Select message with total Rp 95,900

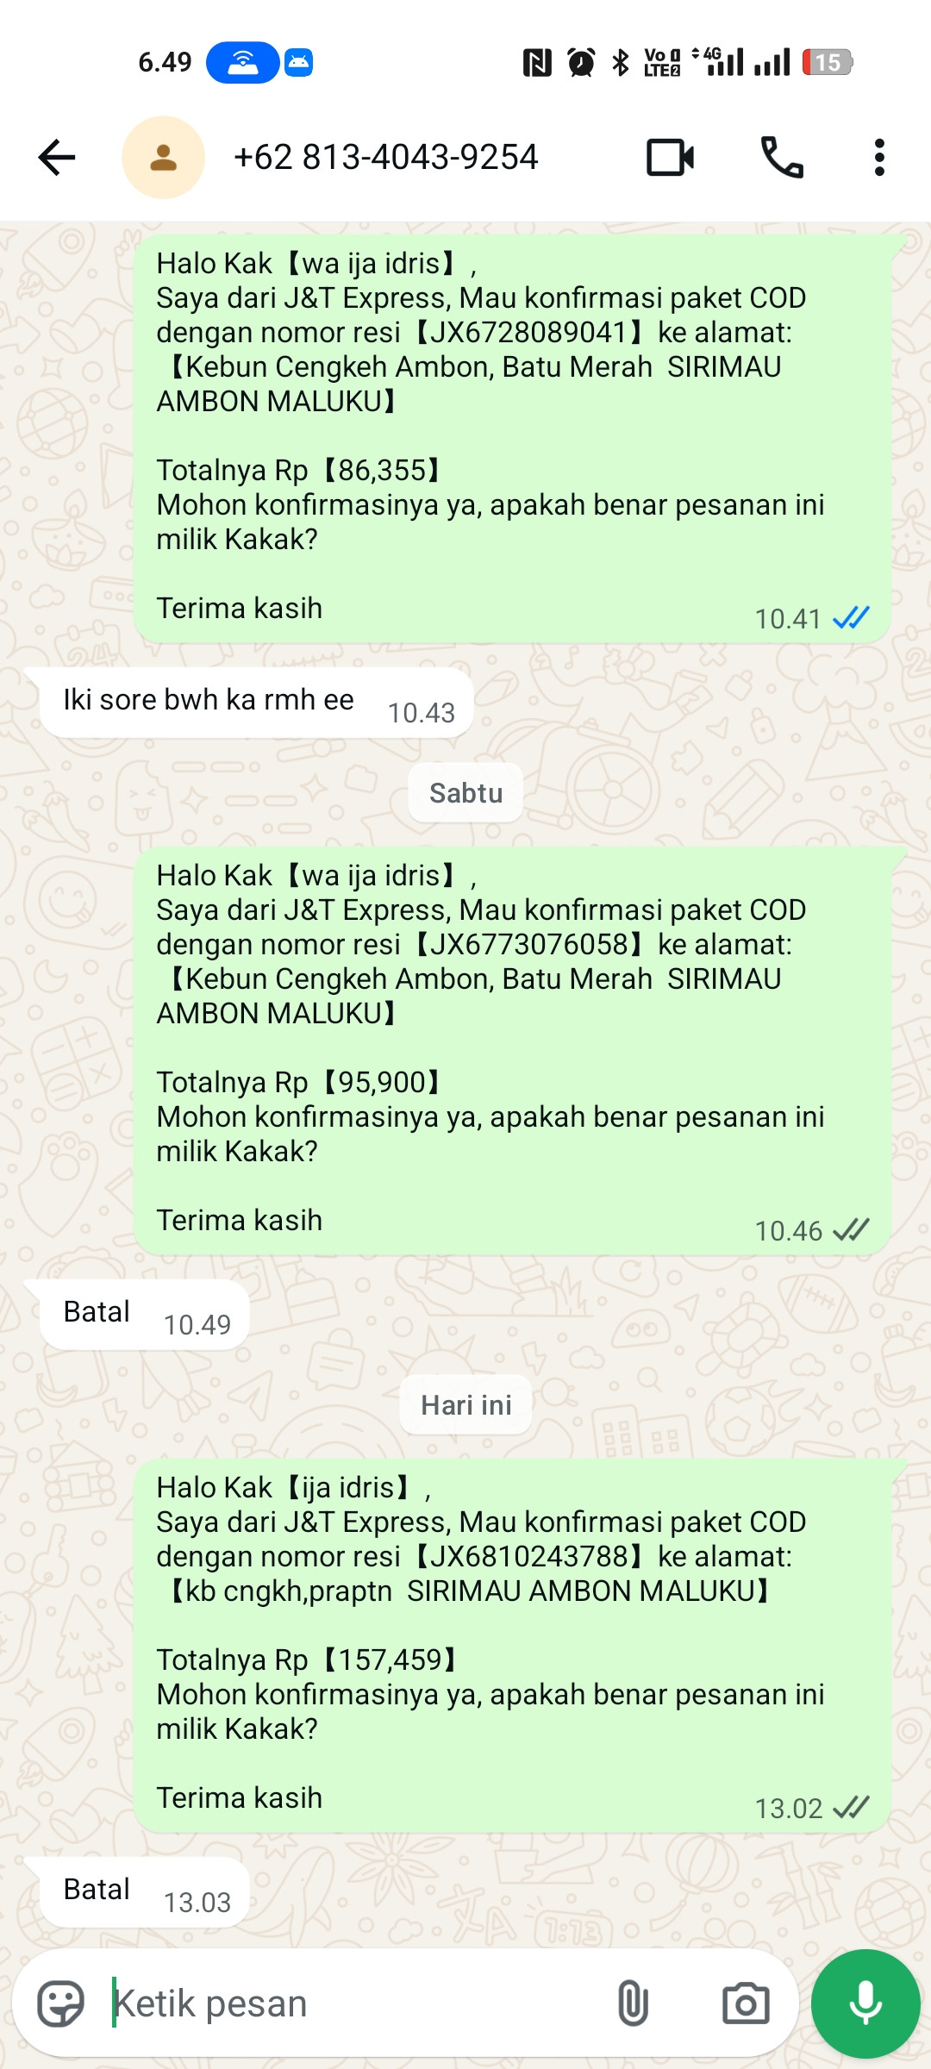512,1051
